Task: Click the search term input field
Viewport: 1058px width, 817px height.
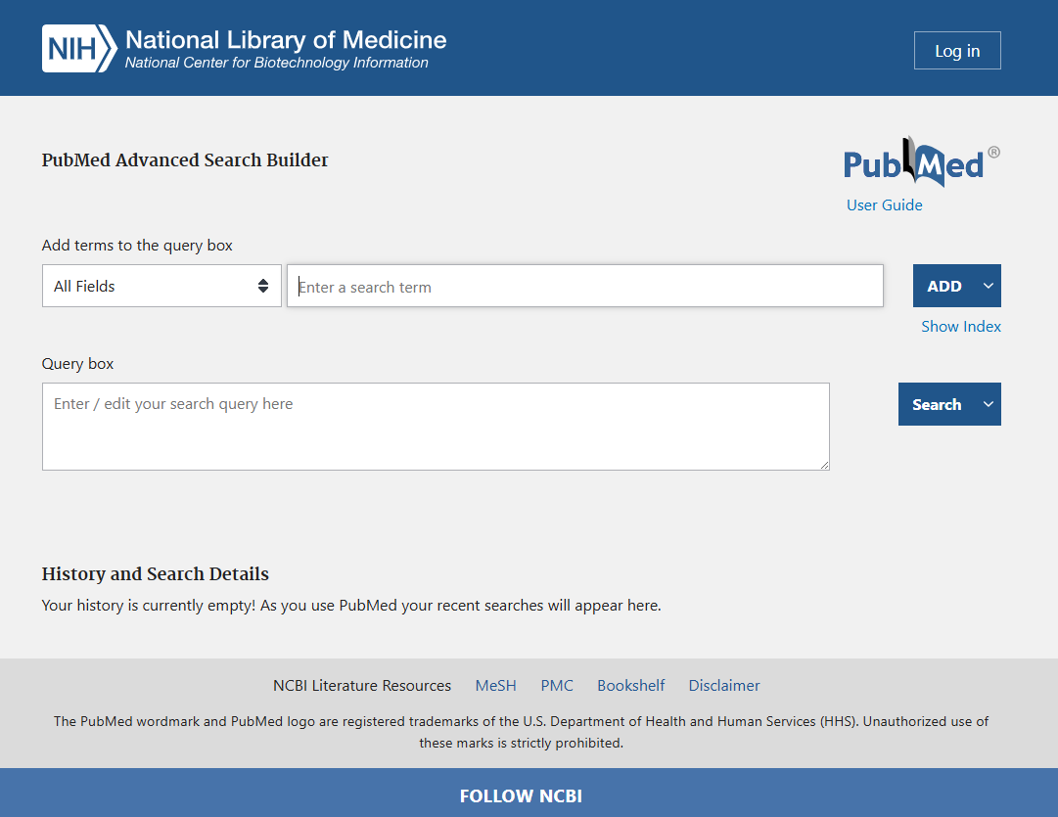Action: click(x=584, y=287)
